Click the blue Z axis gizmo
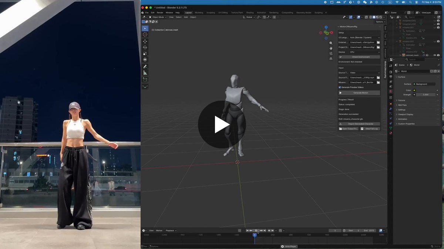The image size is (444, 249). [x=326, y=27]
